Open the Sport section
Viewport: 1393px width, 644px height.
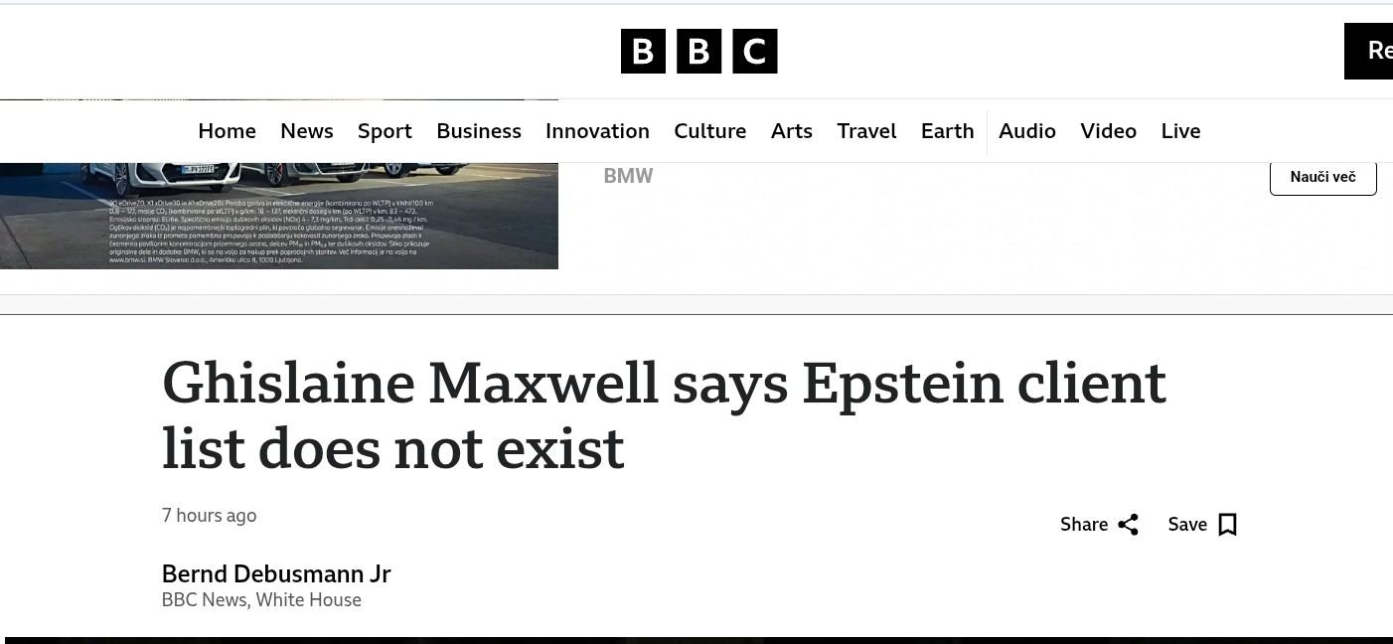tap(385, 131)
